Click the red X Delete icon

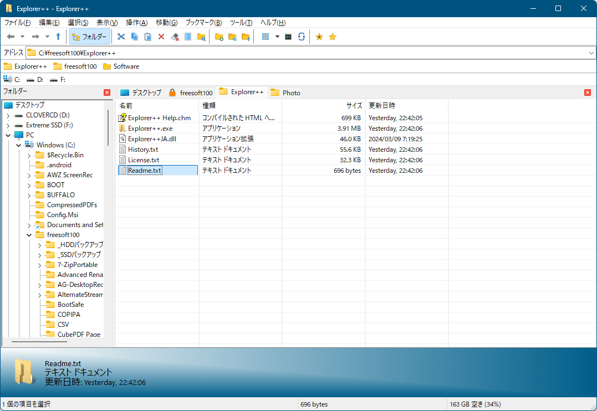pyautogui.click(x=161, y=37)
